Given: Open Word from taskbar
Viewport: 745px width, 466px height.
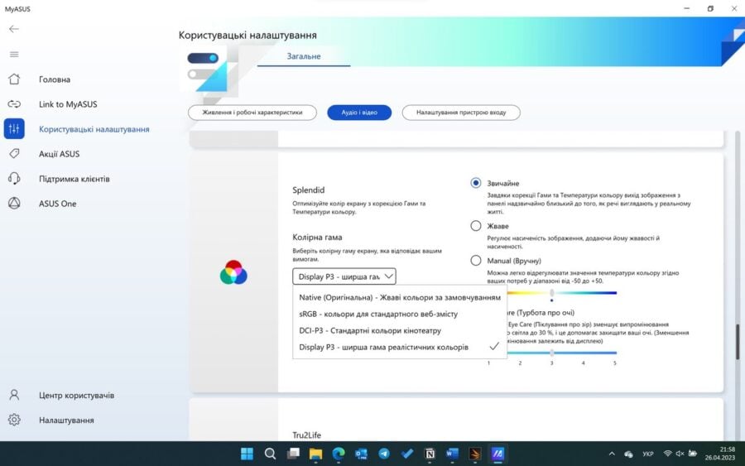Looking at the screenshot, I should (452, 454).
